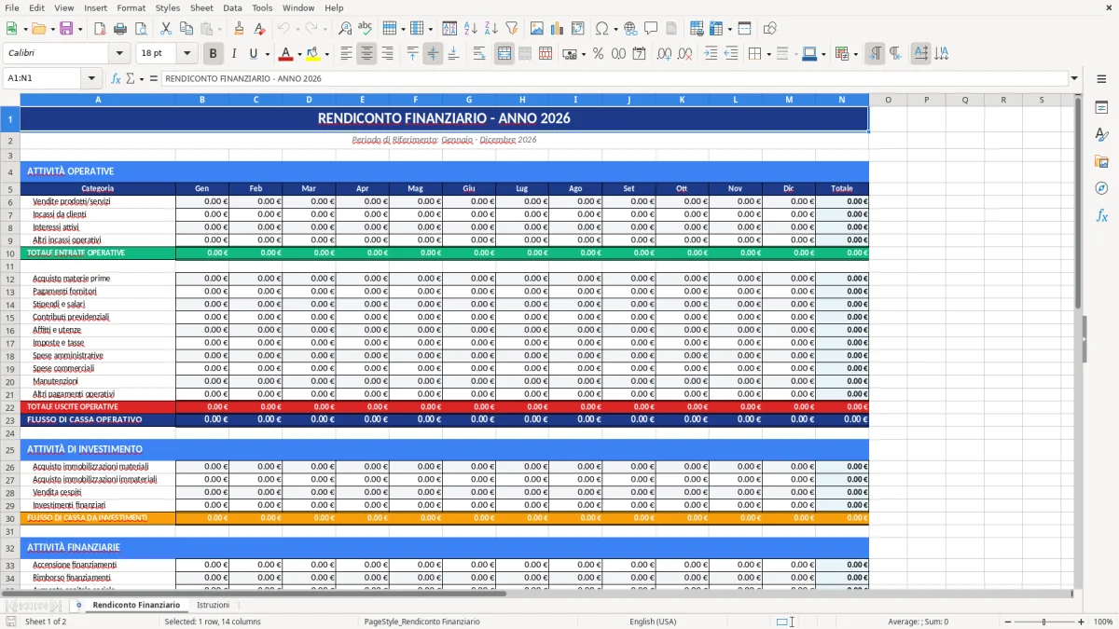
Task: Click the Font Color red swatch button
Action: click(286, 54)
